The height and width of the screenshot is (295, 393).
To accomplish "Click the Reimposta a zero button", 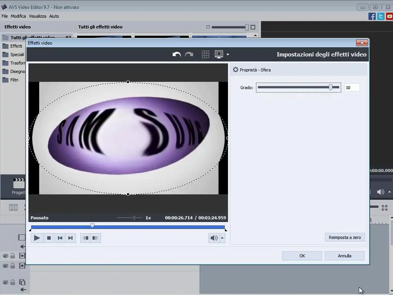I will click(x=345, y=237).
